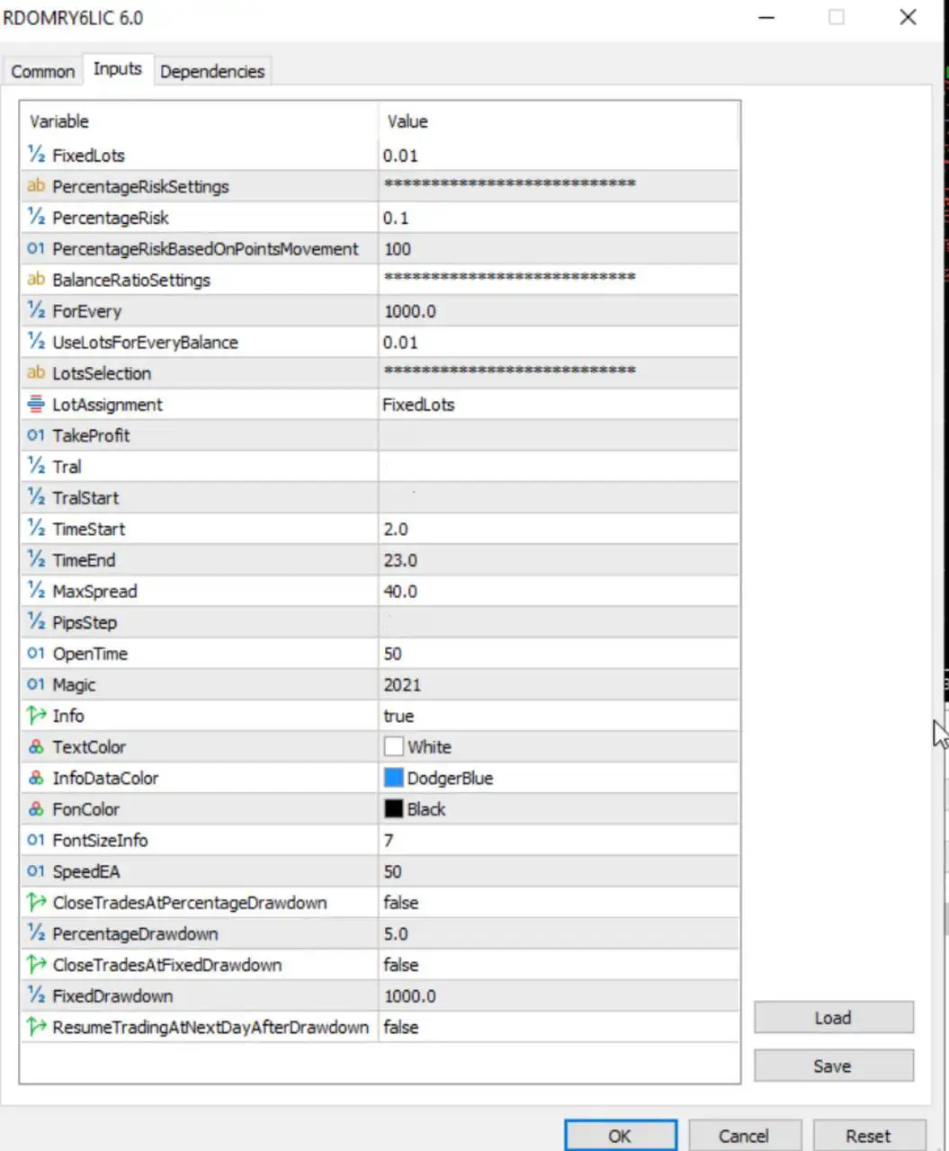Switch to the Common tab
This screenshot has height=1151, width=949.
click(43, 71)
